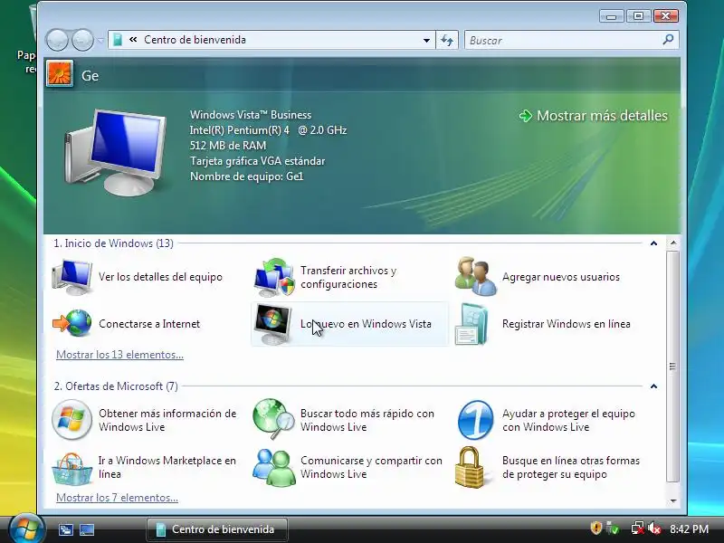
Task: Click the address bar Welcome Center icon
Action: point(118,40)
